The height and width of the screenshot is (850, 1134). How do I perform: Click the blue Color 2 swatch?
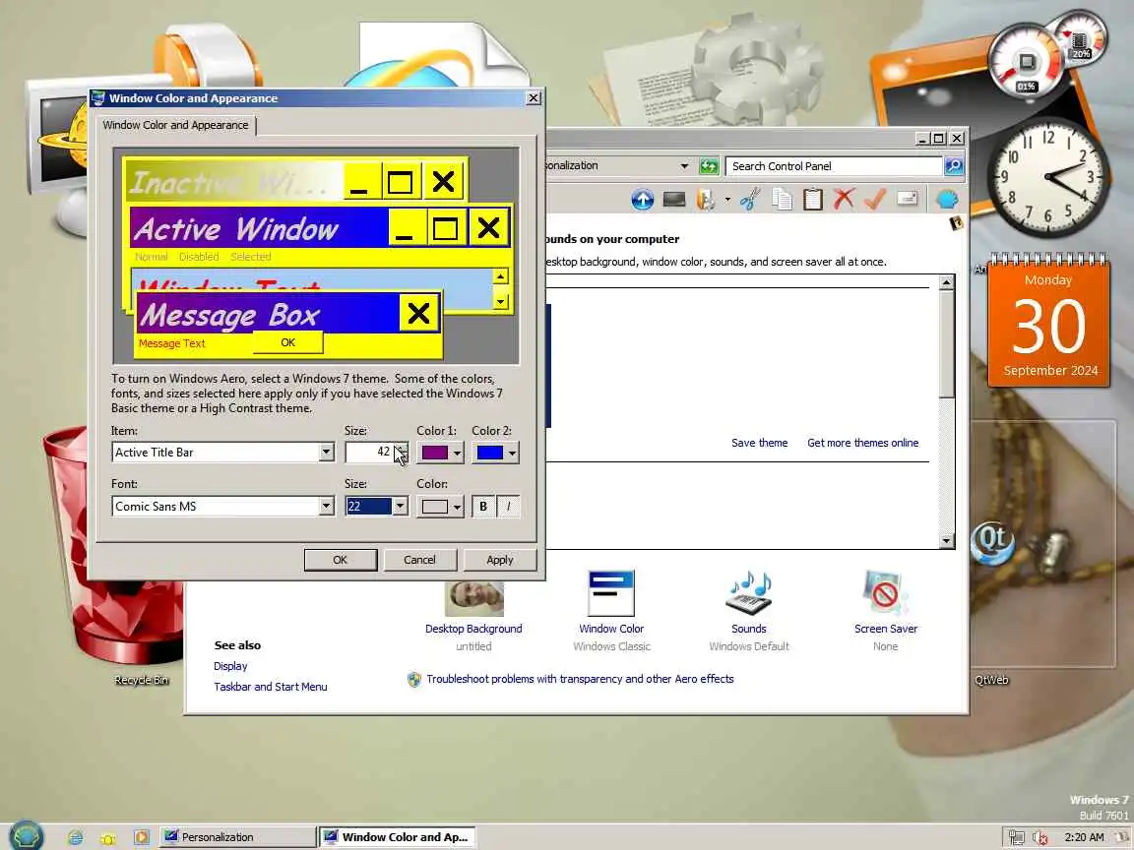pyautogui.click(x=489, y=453)
